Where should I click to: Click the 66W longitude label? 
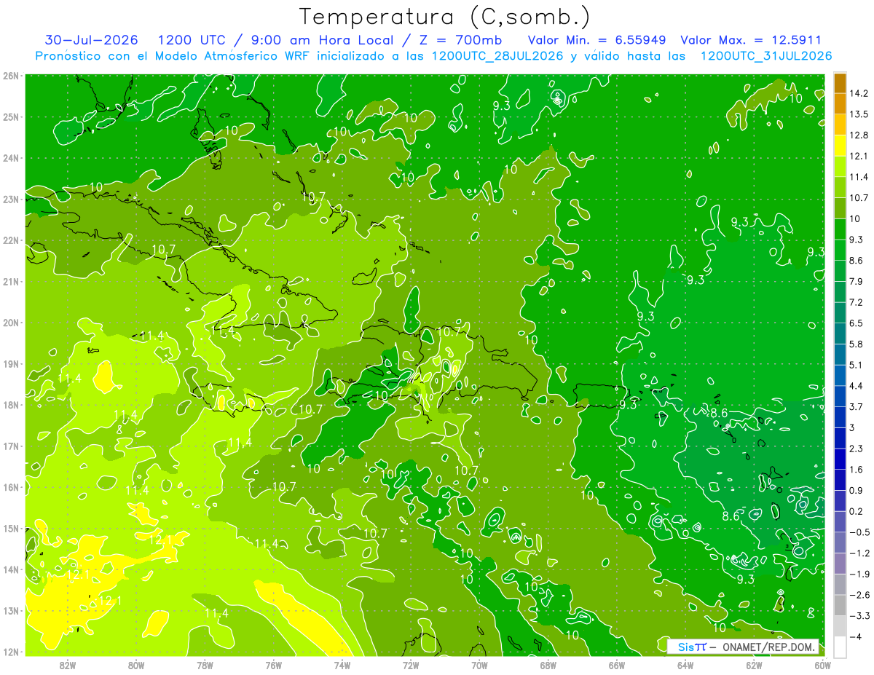pyautogui.click(x=617, y=665)
